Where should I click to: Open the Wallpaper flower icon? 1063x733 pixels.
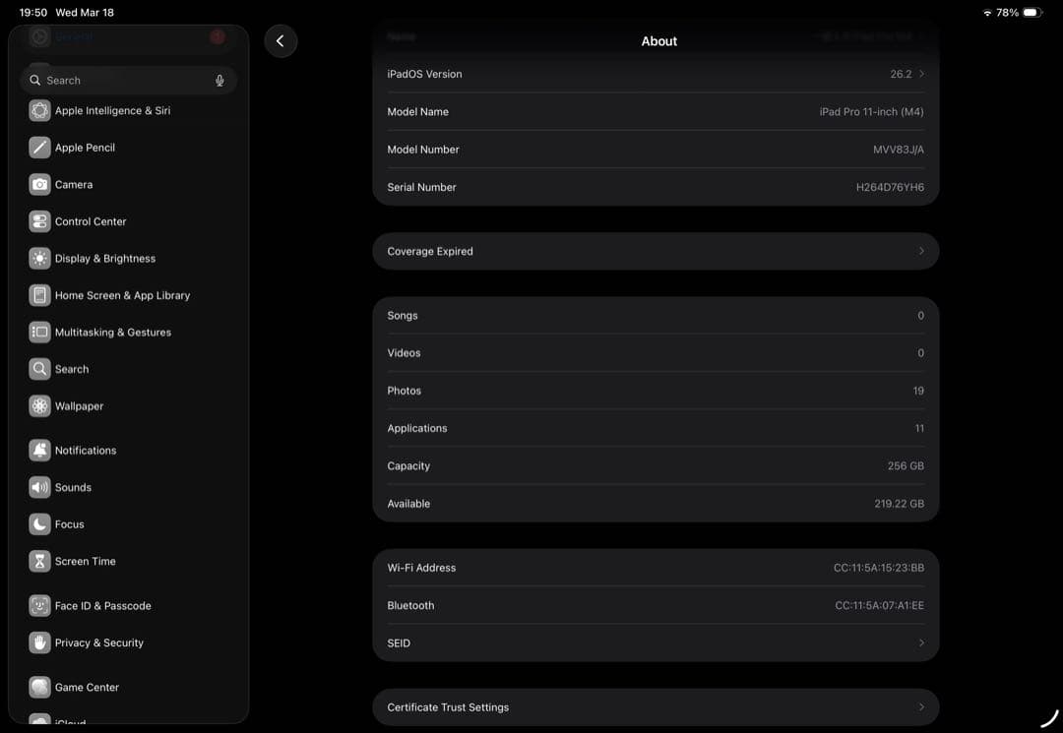point(40,405)
